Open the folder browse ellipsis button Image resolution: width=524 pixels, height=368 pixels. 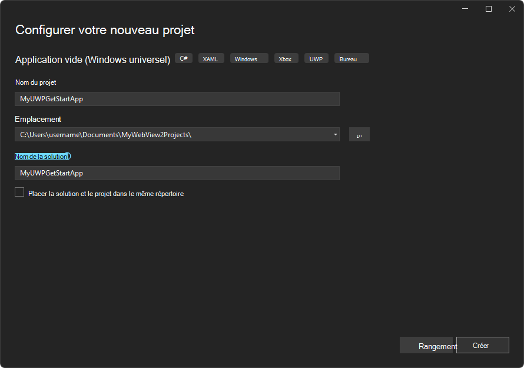click(x=359, y=134)
